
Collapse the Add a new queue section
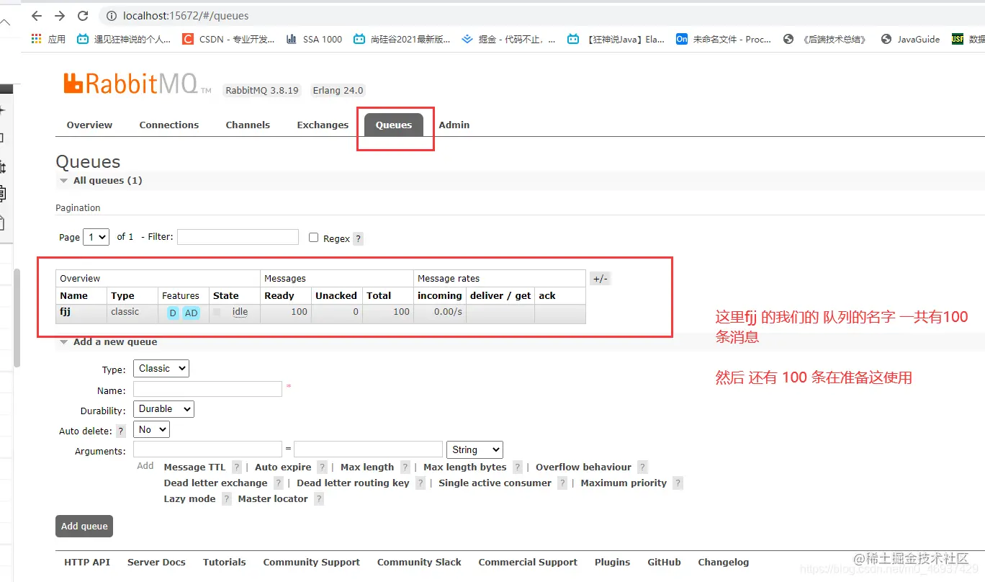tap(108, 342)
